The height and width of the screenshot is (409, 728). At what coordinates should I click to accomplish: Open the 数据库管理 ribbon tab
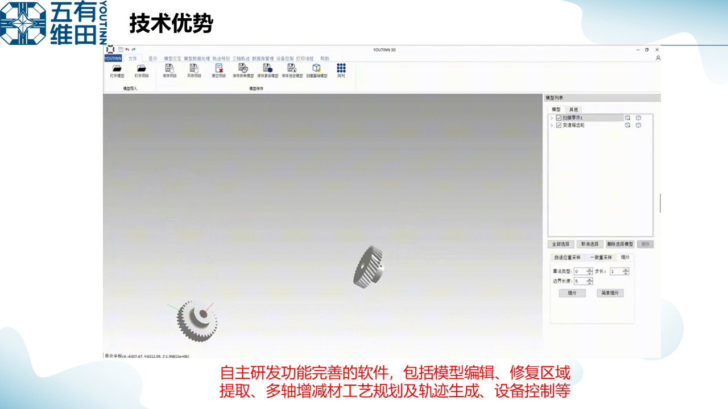click(x=263, y=59)
